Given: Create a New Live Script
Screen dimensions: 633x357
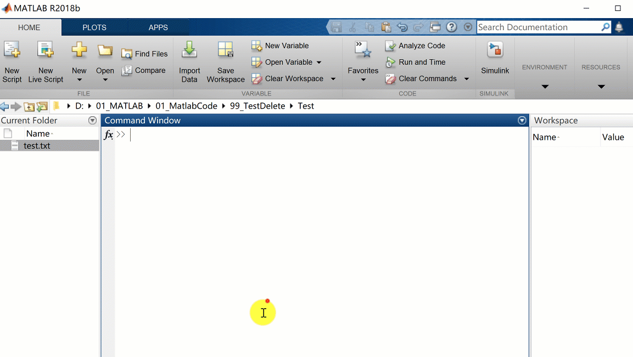Looking at the screenshot, I should click(46, 62).
